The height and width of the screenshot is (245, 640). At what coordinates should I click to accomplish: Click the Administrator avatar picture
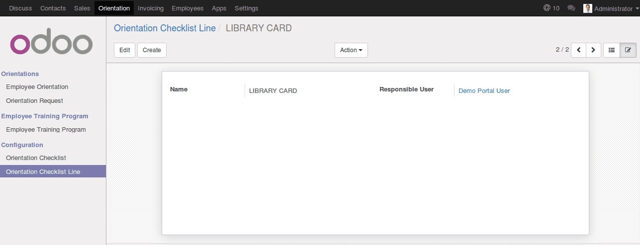[x=588, y=8]
